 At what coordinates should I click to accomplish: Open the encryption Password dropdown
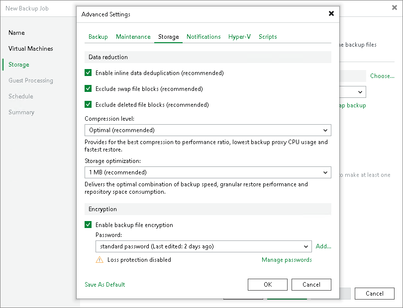pyautogui.click(x=203, y=246)
